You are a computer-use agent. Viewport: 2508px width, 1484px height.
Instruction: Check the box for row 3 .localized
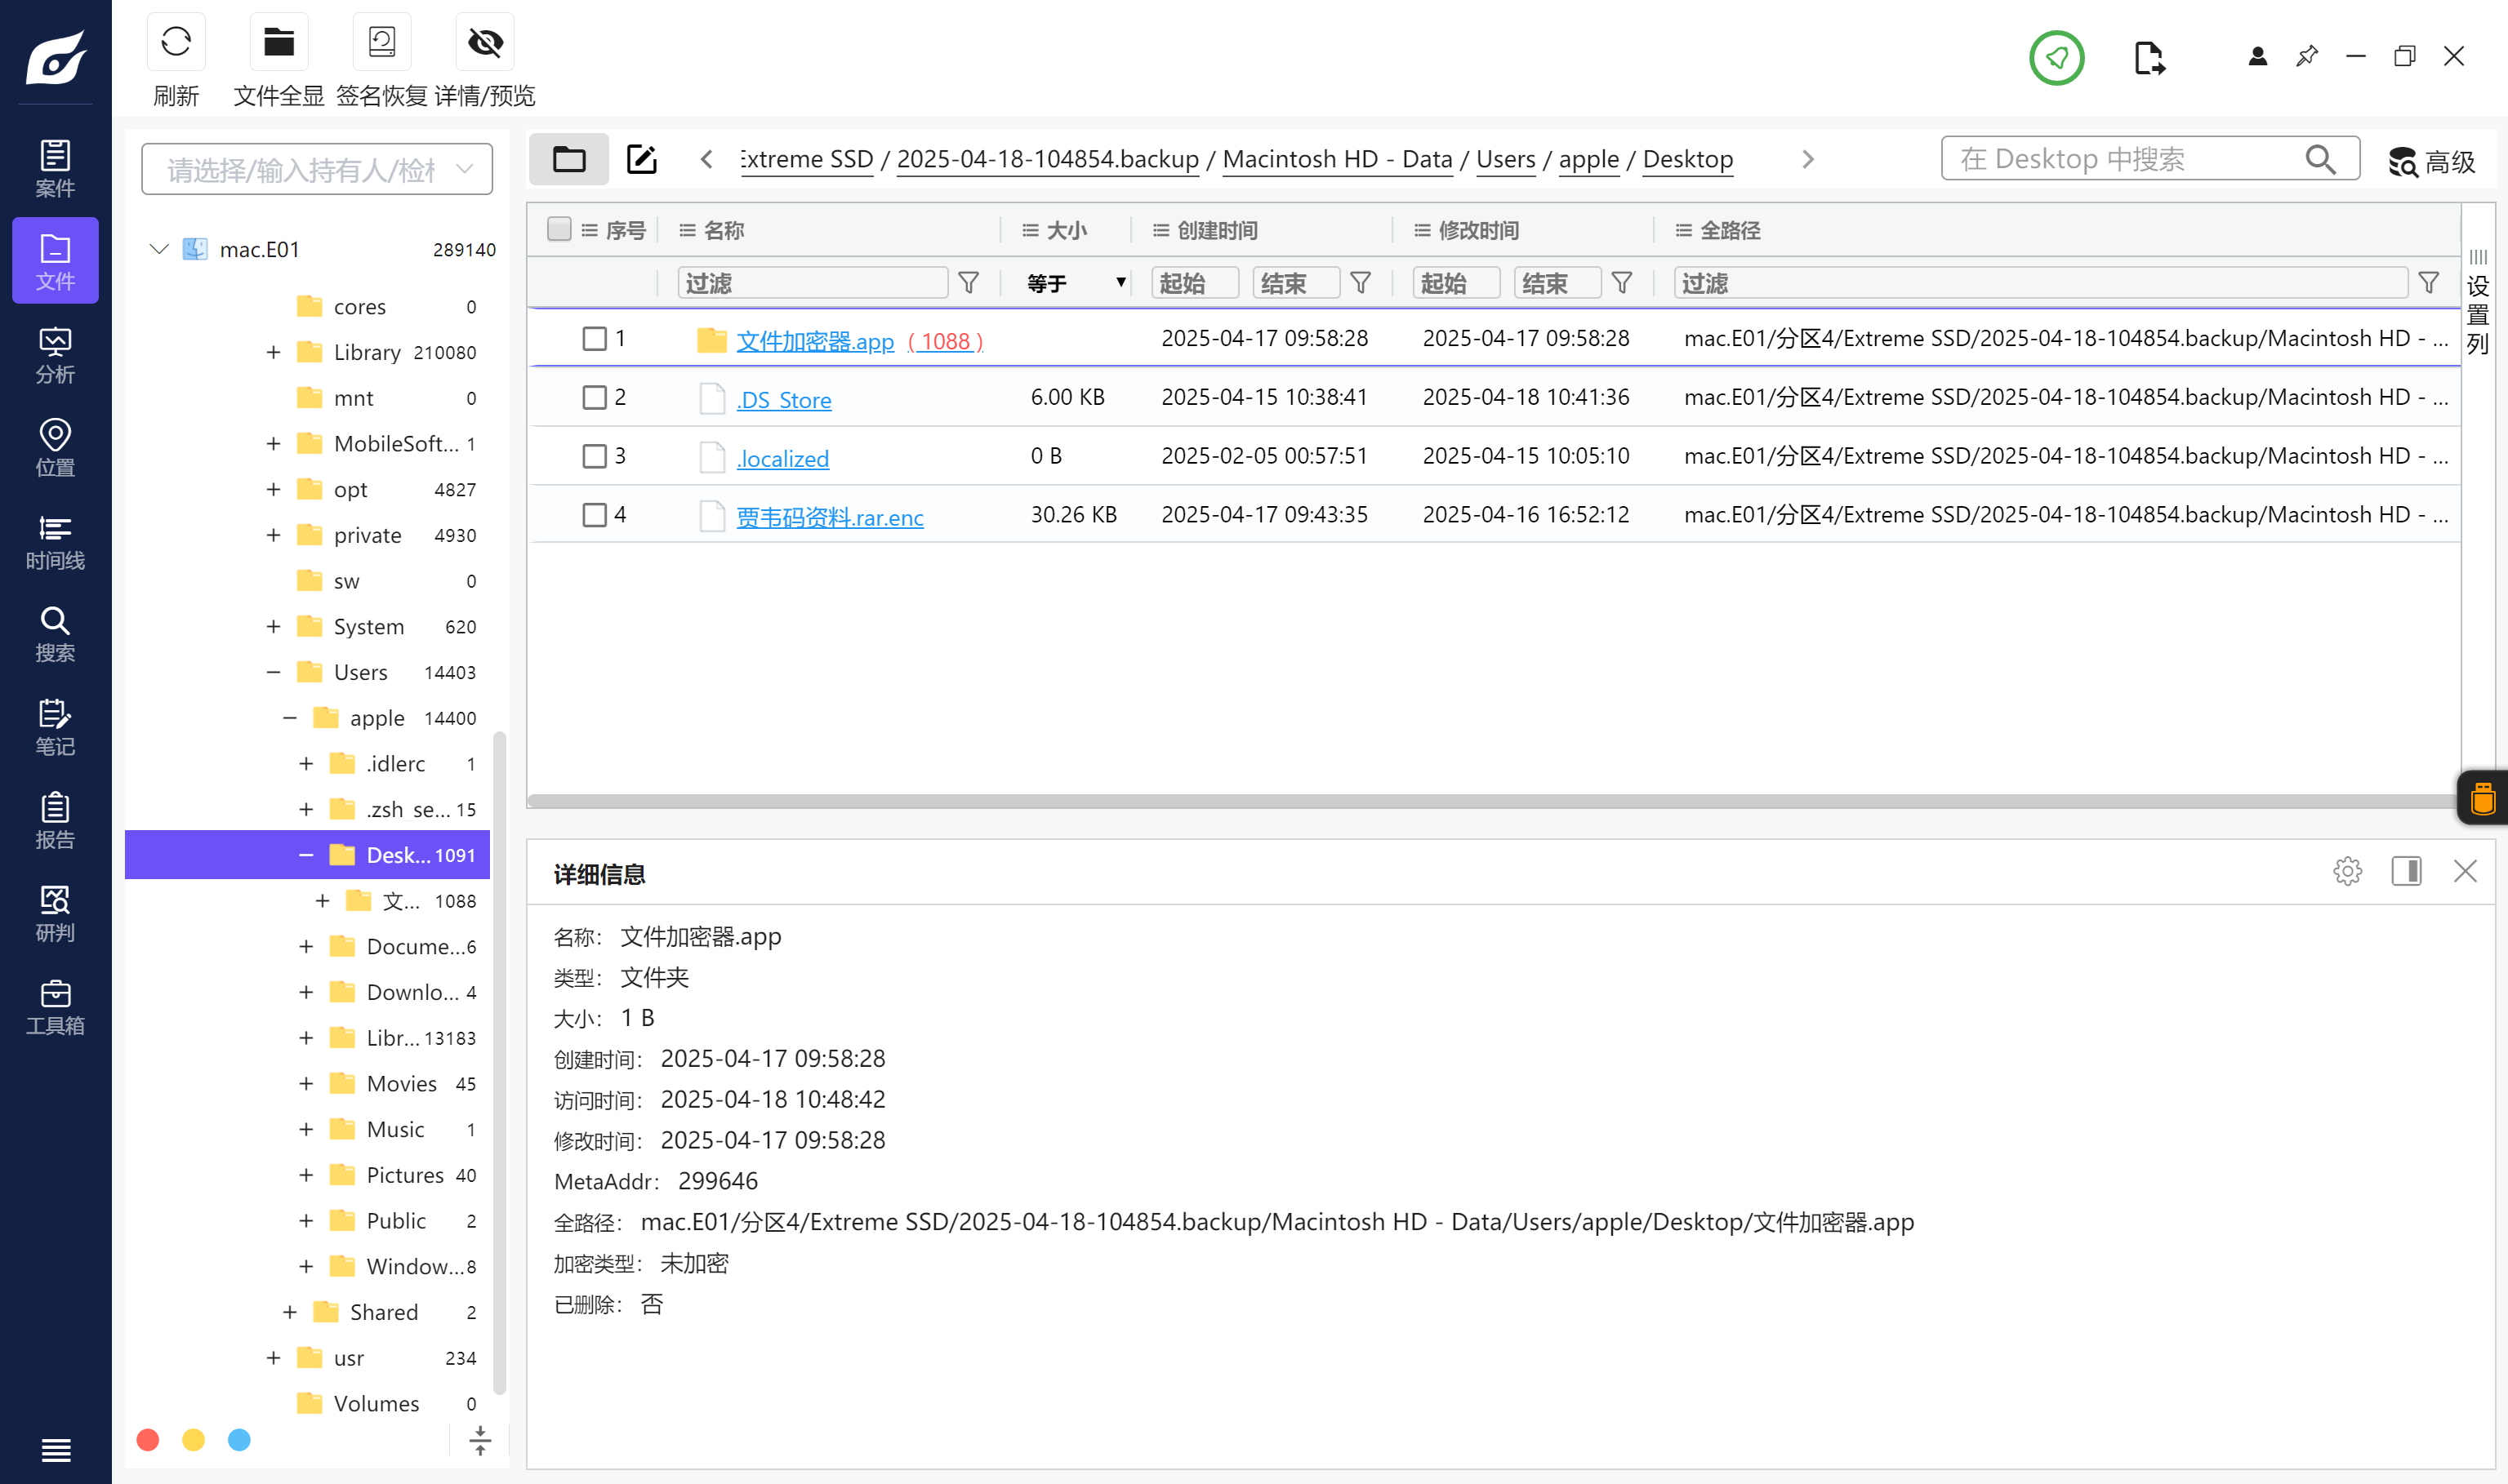[x=595, y=456]
